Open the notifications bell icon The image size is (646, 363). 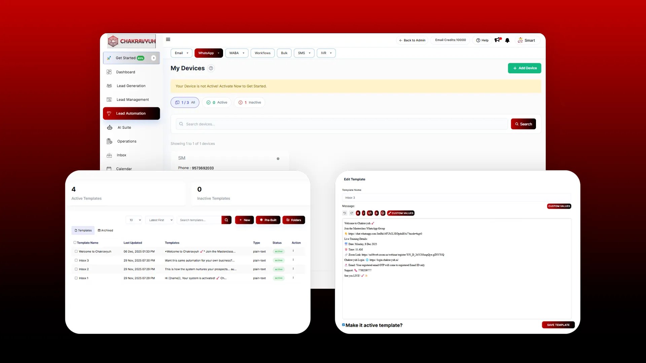507,40
